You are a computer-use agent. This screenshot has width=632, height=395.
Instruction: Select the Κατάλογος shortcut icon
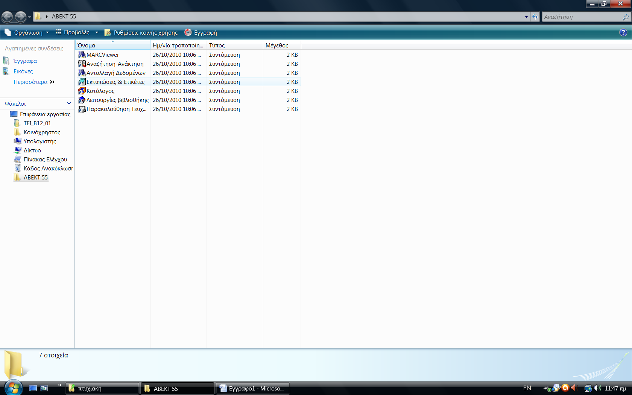(x=82, y=91)
